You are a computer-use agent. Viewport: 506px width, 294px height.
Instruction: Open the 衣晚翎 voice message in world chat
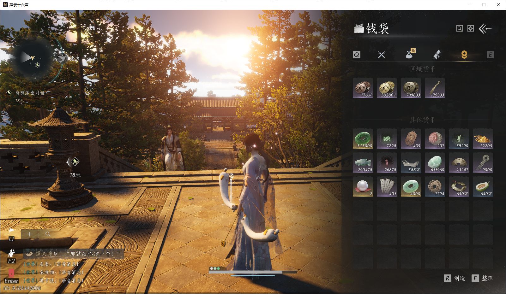(53, 272)
